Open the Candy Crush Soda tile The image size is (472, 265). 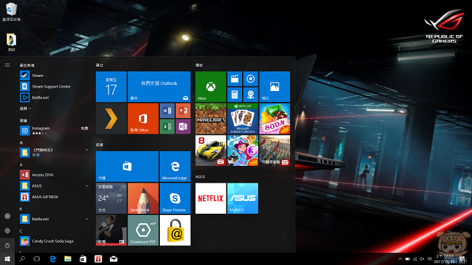(x=274, y=119)
